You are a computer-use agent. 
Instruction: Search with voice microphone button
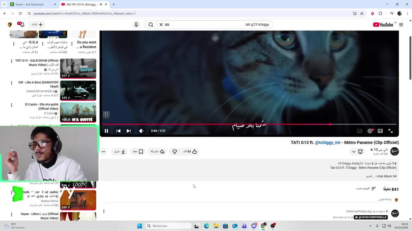coord(136,25)
